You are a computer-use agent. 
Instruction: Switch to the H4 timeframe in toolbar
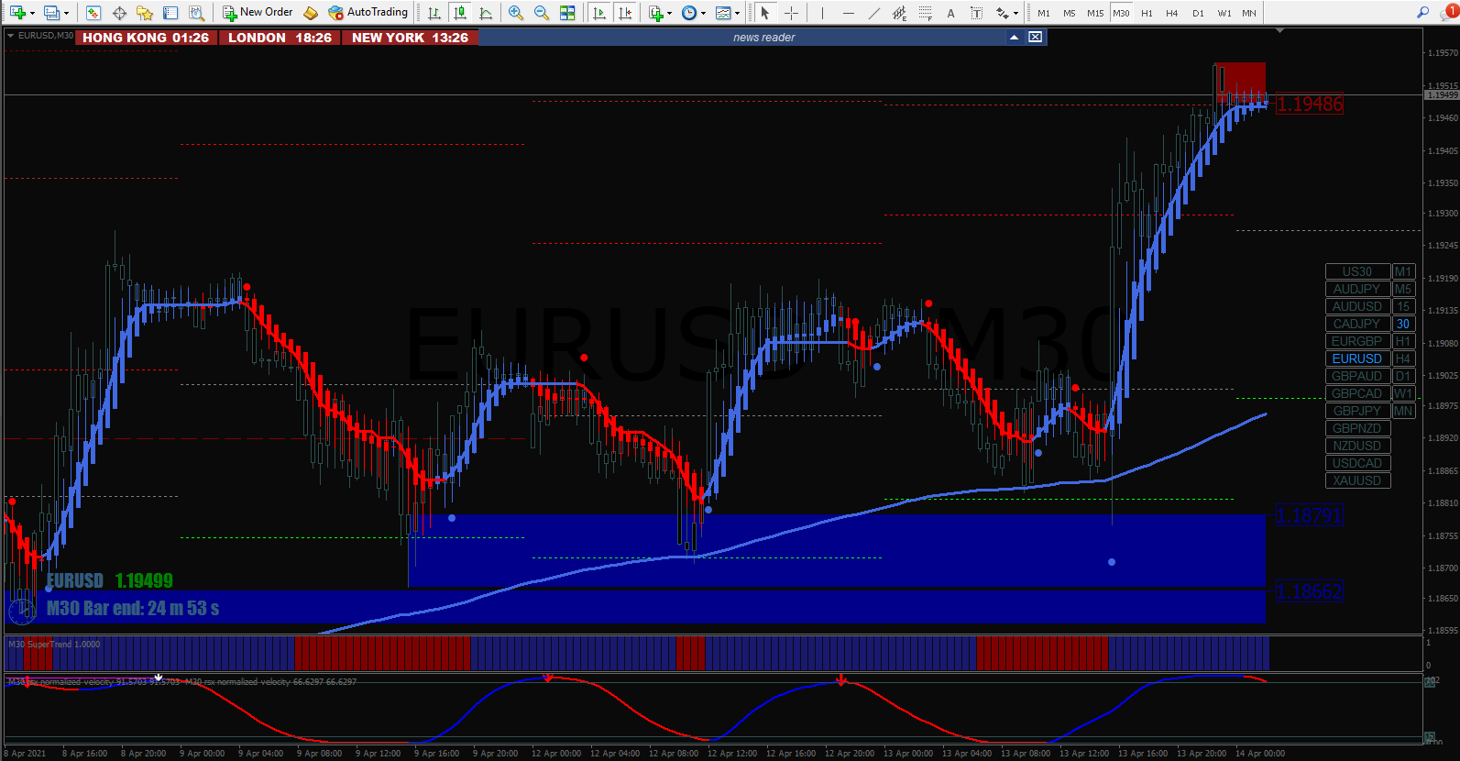pyautogui.click(x=1172, y=13)
